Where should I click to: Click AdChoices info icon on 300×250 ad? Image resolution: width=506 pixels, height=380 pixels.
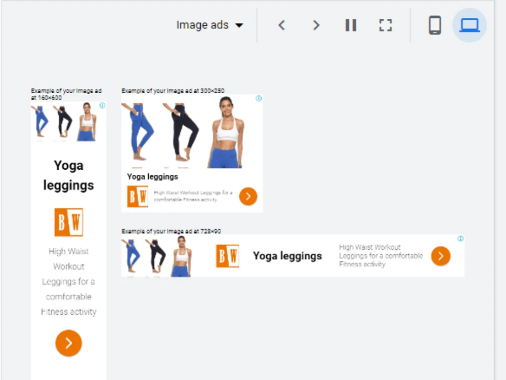click(259, 98)
